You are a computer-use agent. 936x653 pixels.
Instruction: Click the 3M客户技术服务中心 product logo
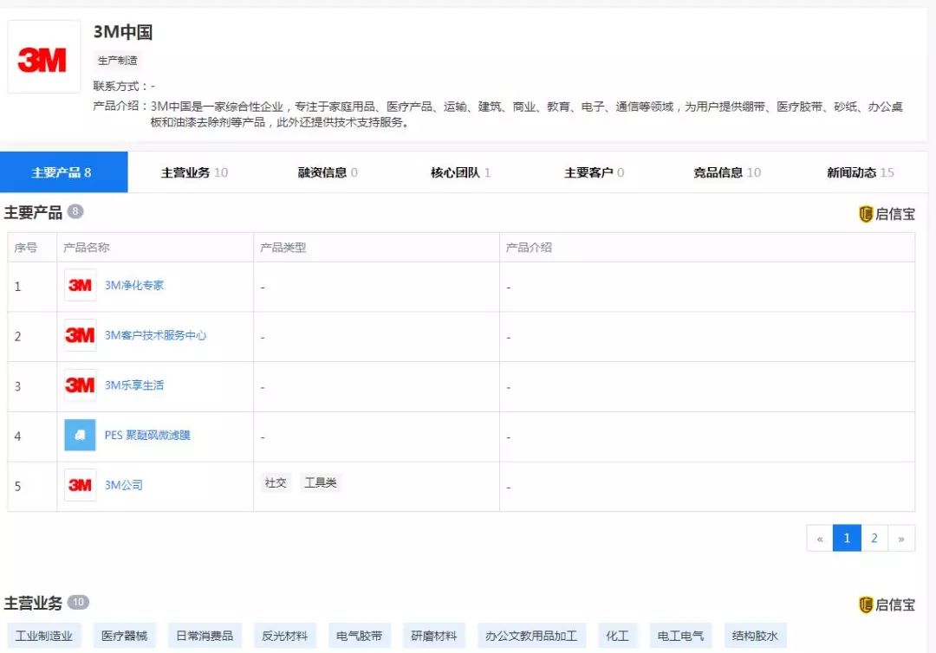click(x=80, y=335)
